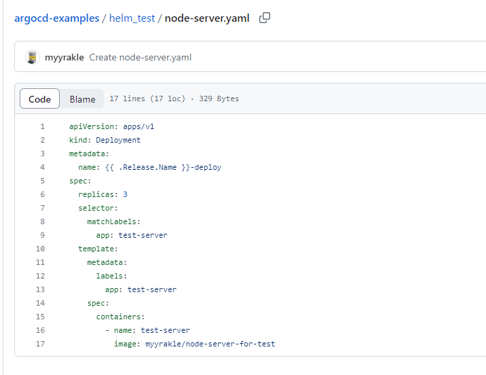Screen dimensions: 486x375
Task: Select line number 17
Action: [40, 344]
